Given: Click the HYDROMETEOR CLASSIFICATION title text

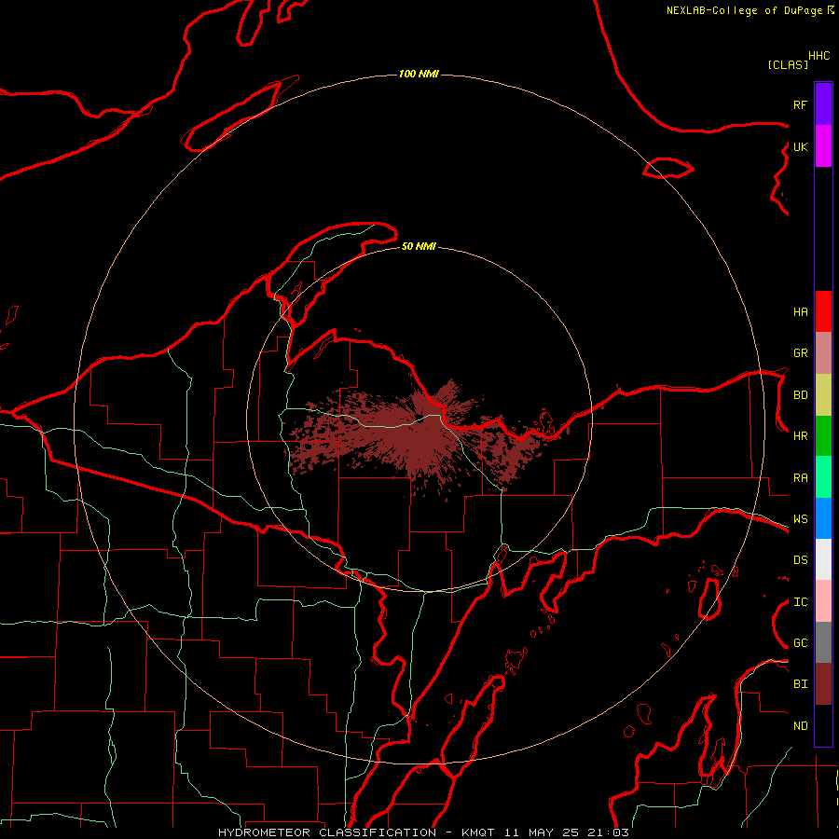Looking at the screenshot, I should [x=327, y=832].
